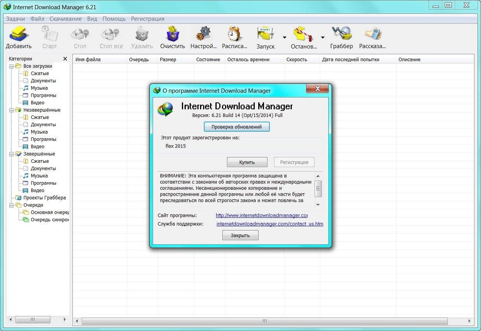
Task: Select Основная очередь in the tree
Action: click(50, 212)
